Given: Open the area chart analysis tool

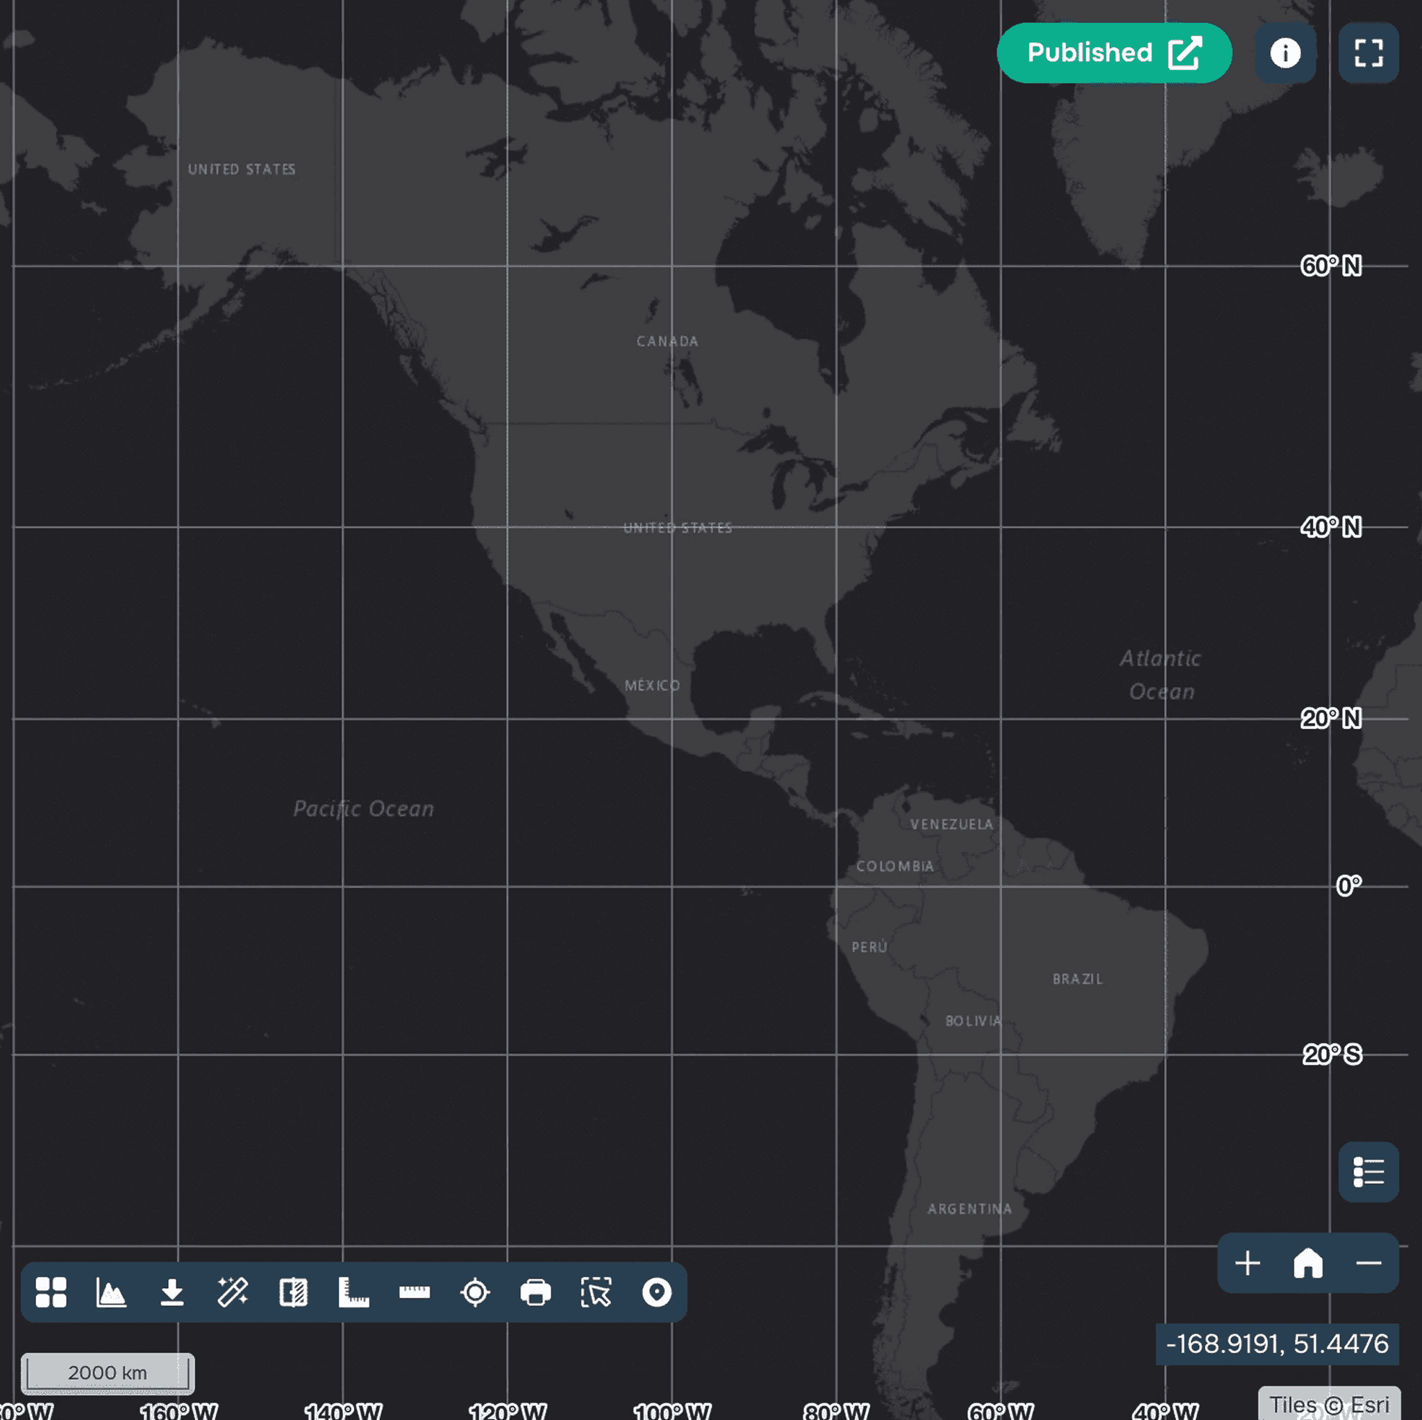Looking at the screenshot, I should (x=111, y=1292).
